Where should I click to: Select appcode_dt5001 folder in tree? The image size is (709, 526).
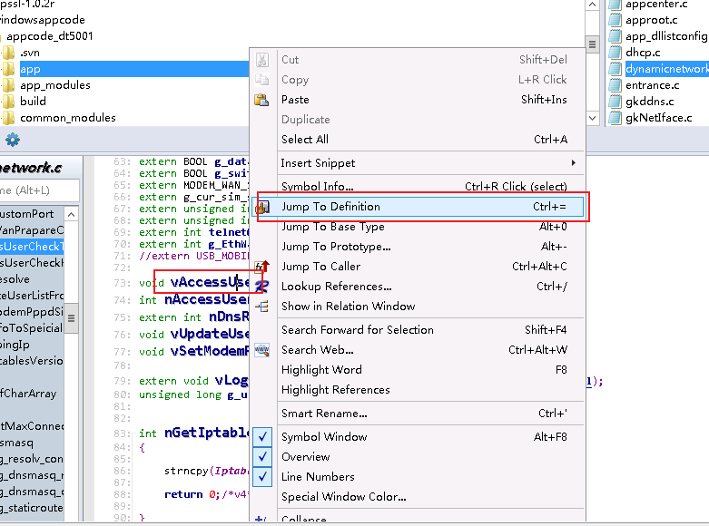click(50, 36)
